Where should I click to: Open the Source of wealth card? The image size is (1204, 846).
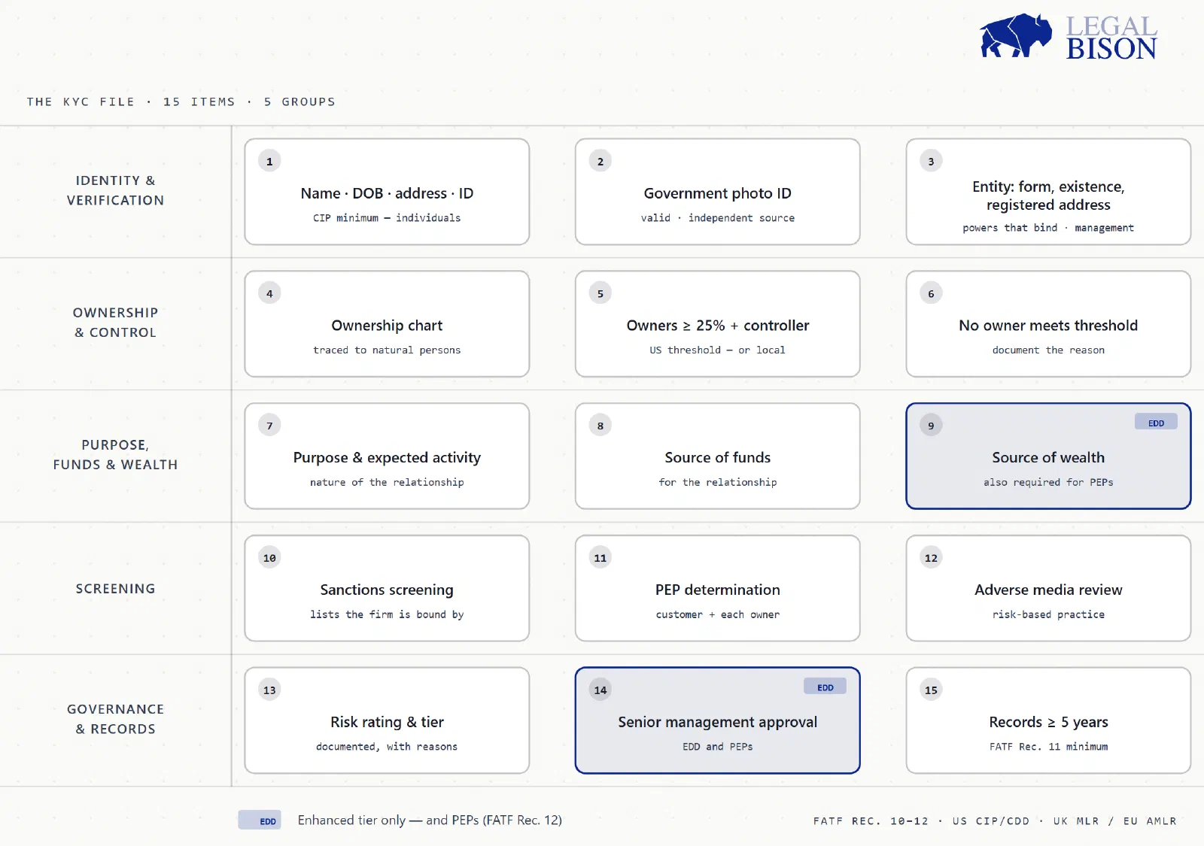coord(1048,456)
